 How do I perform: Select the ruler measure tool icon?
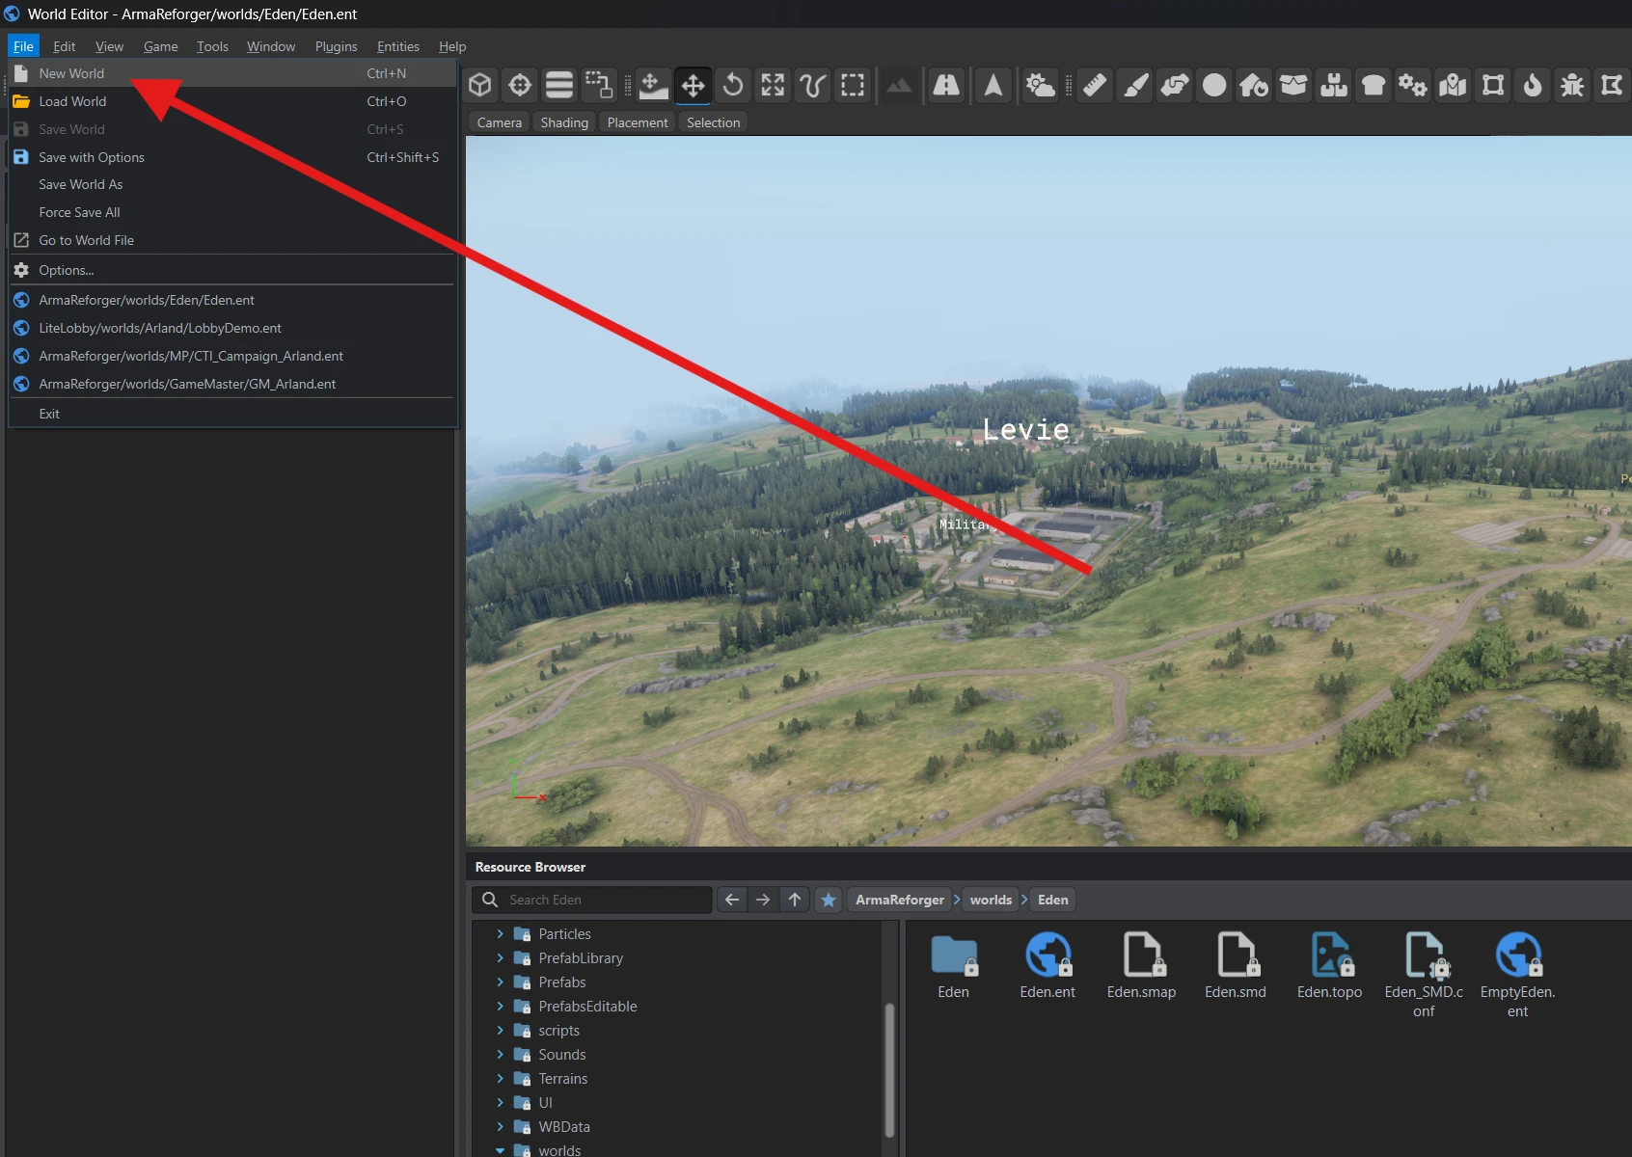(1095, 86)
